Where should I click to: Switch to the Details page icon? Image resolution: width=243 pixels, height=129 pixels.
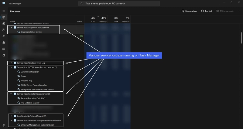4,49
